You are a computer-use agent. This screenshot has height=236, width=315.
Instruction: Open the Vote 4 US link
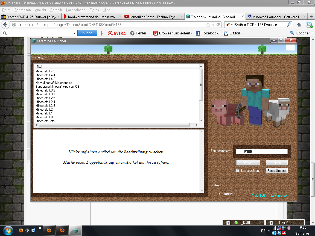click(259, 196)
